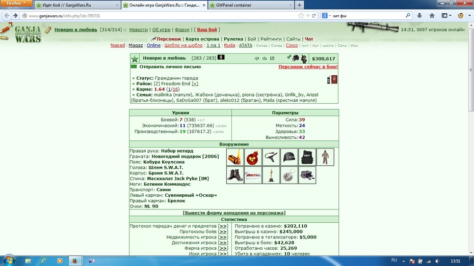Click the RU language indicator in tray
The width and height of the screenshot is (474, 266).
pos(394,260)
